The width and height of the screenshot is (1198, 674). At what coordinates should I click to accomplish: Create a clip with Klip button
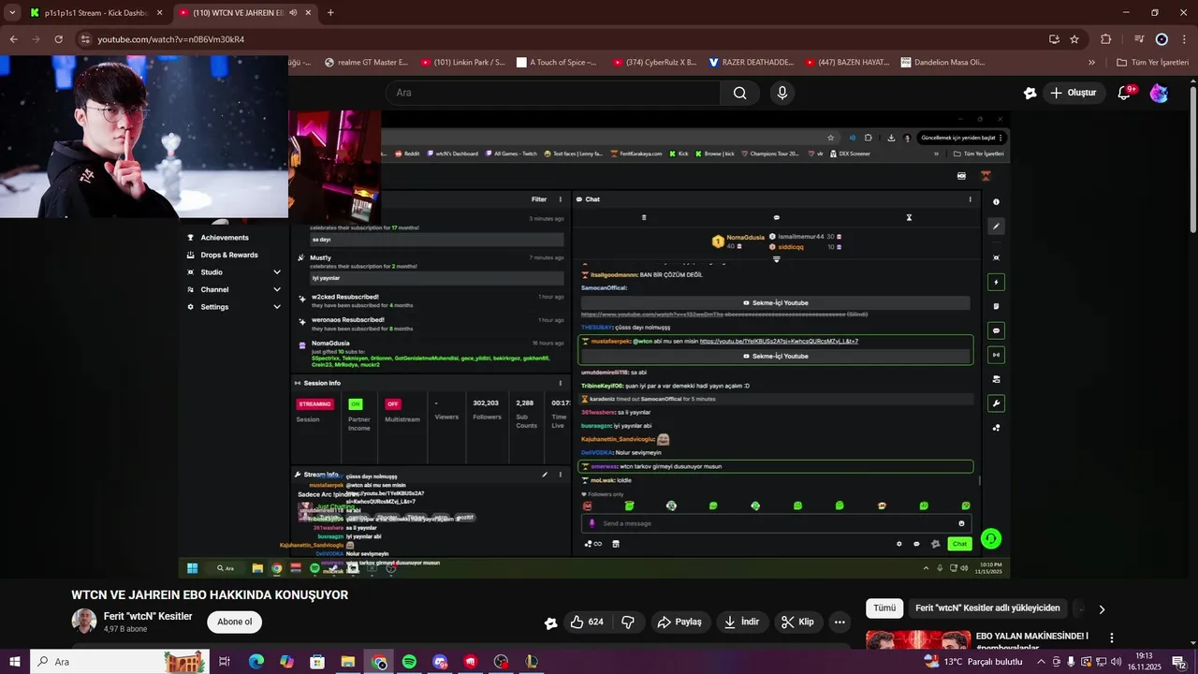tap(798, 622)
